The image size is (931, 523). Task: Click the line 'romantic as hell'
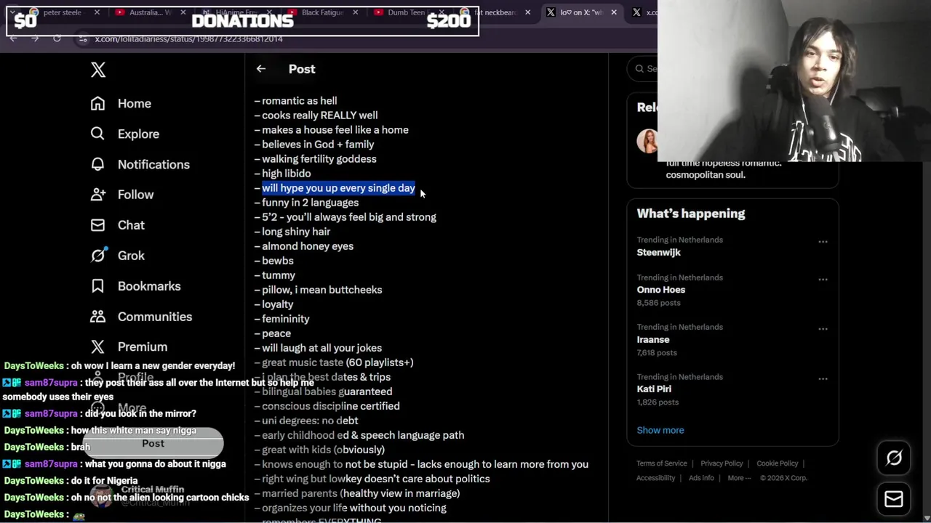click(x=299, y=101)
